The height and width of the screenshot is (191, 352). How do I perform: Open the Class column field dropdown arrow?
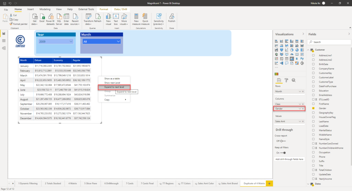coord(300,104)
